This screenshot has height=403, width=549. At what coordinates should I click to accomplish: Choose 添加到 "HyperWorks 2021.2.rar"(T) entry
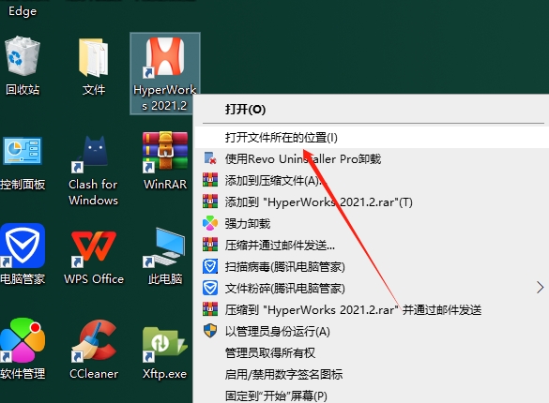(371, 202)
